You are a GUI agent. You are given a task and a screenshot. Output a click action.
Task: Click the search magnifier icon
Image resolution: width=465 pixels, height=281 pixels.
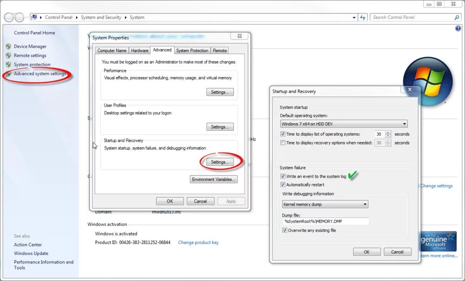[x=457, y=18]
